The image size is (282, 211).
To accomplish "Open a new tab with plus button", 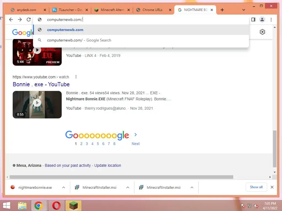I will coord(222,10).
